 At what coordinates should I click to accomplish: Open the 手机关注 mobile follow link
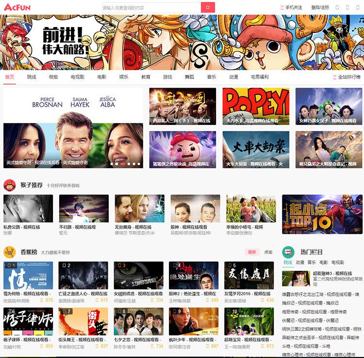coord(291,8)
